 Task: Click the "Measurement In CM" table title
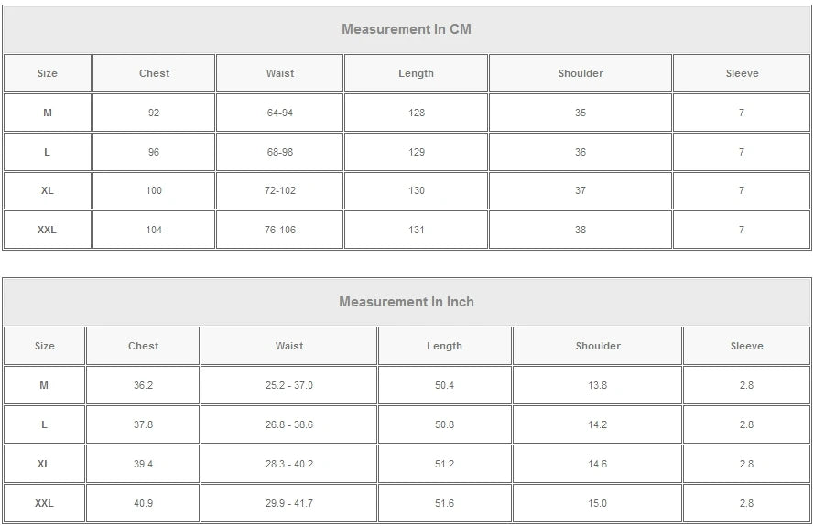407,29
